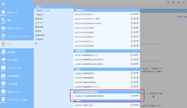Toggle favorite star for ACGL110 会計伝票入力
The height and width of the screenshot is (108, 187).
tap(132, 14)
